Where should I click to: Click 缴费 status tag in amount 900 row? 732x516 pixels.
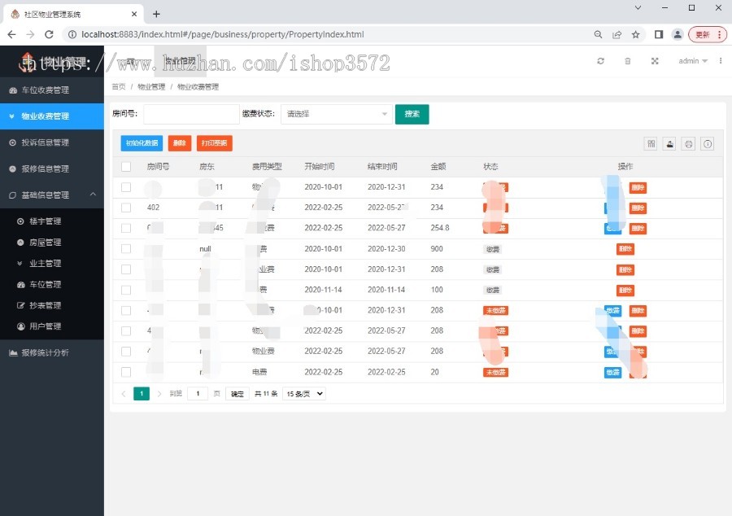[493, 249]
